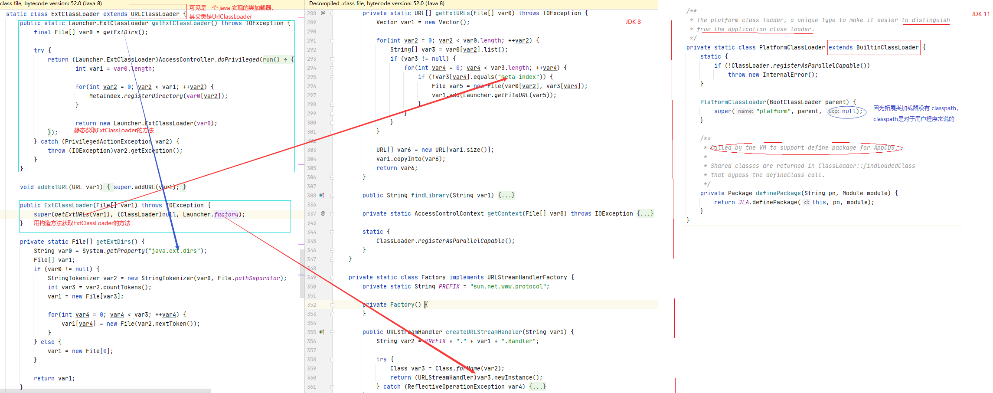This screenshot has height=393, width=993.
Task: Collapse the meta-index if block on line 295
Action: coord(333,77)
